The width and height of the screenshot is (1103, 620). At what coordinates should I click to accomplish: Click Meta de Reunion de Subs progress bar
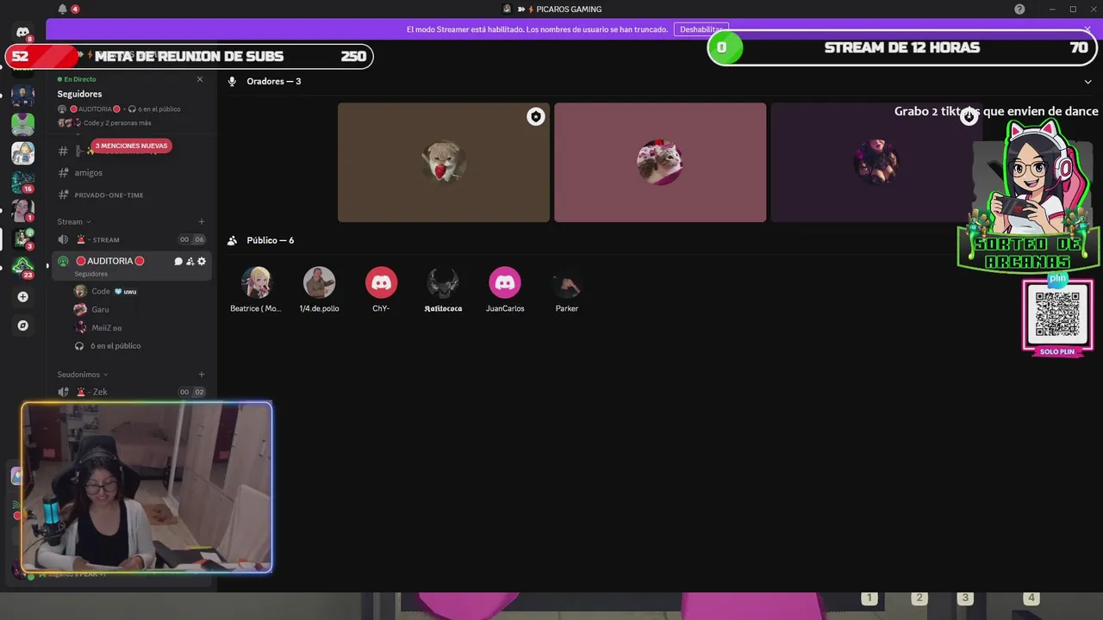[190, 56]
